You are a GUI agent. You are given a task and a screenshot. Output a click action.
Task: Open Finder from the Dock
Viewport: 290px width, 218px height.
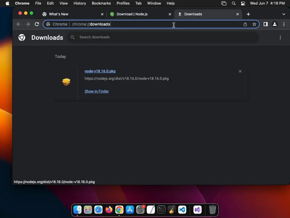[x=78, y=210]
